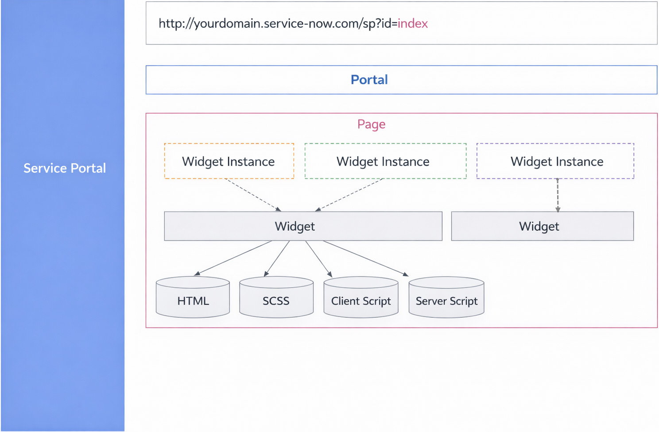Click the pink "index" text in the URL

point(412,23)
